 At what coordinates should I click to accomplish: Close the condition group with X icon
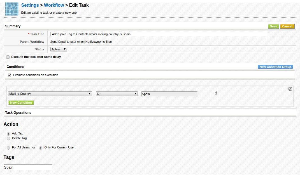point(290,89)
